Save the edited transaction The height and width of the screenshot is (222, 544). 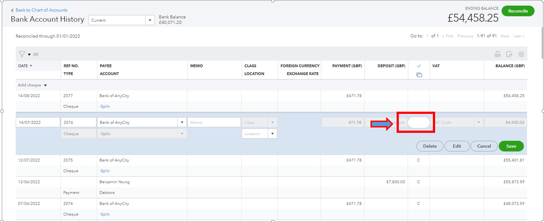511,146
